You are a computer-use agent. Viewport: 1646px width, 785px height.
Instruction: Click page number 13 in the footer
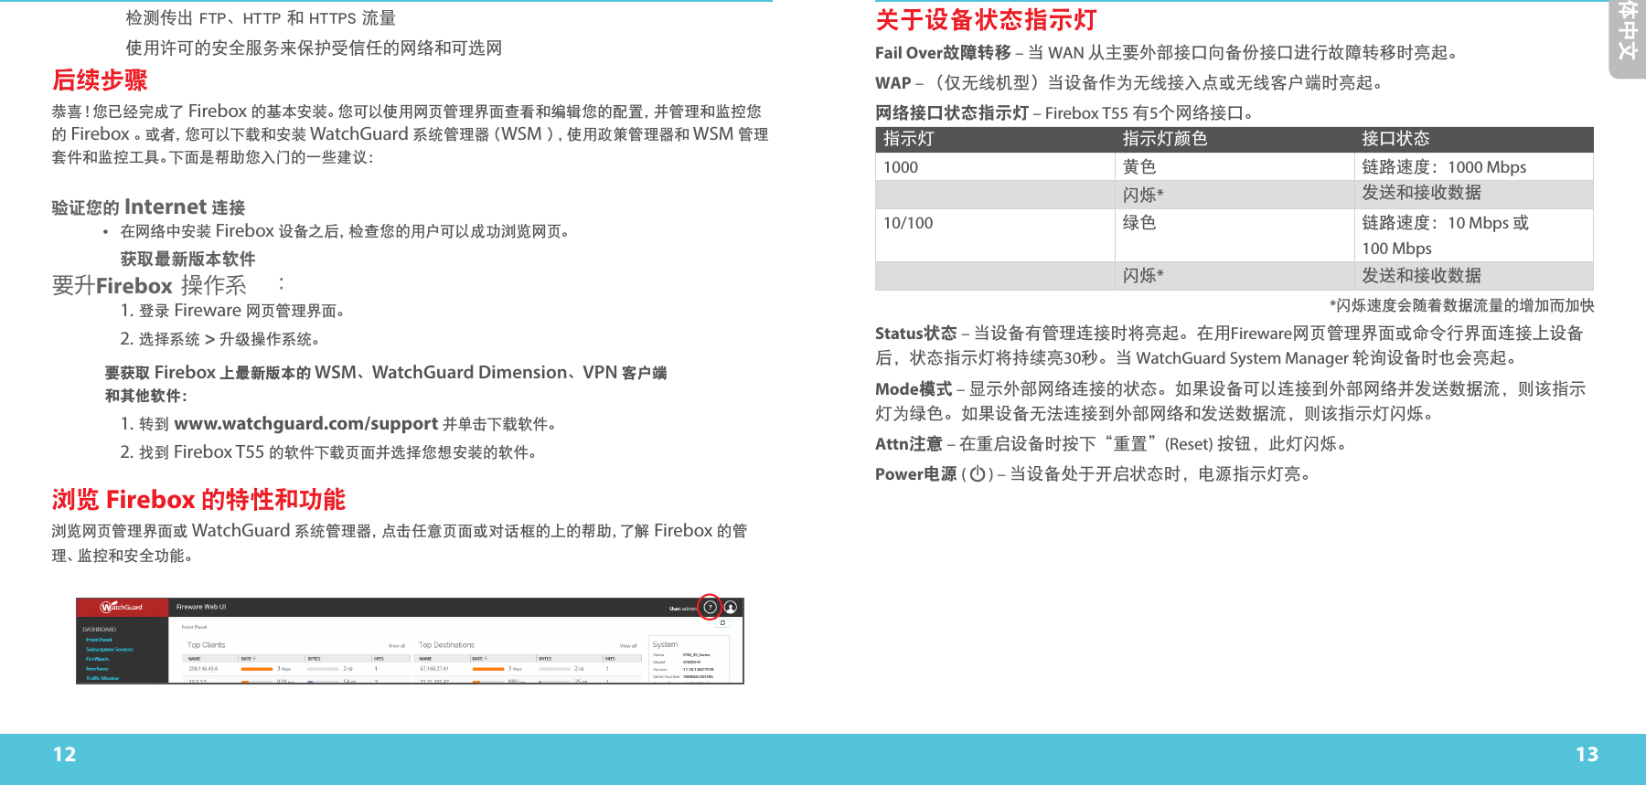pyautogui.click(x=1587, y=755)
